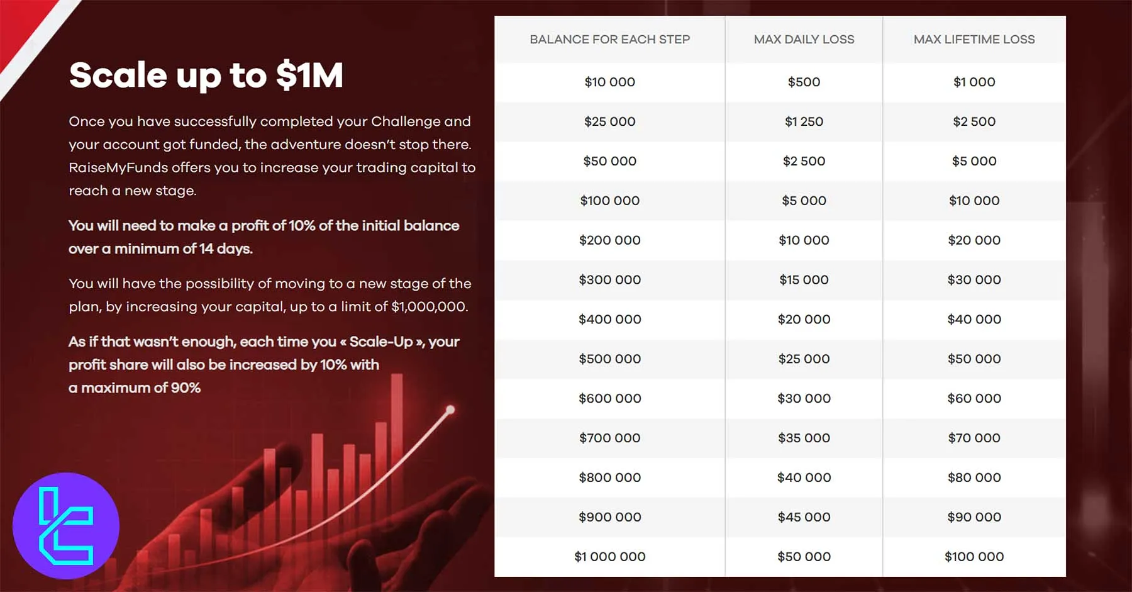
Task: Click the $100 000 max lifetime loss cell
Action: coord(974,556)
